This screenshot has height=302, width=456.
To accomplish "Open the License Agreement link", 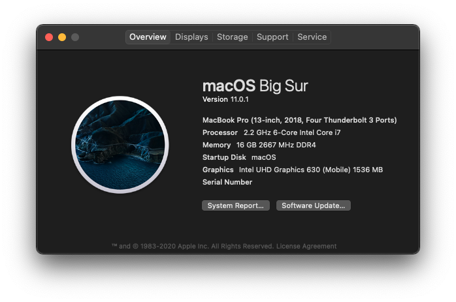I will (x=306, y=247).
